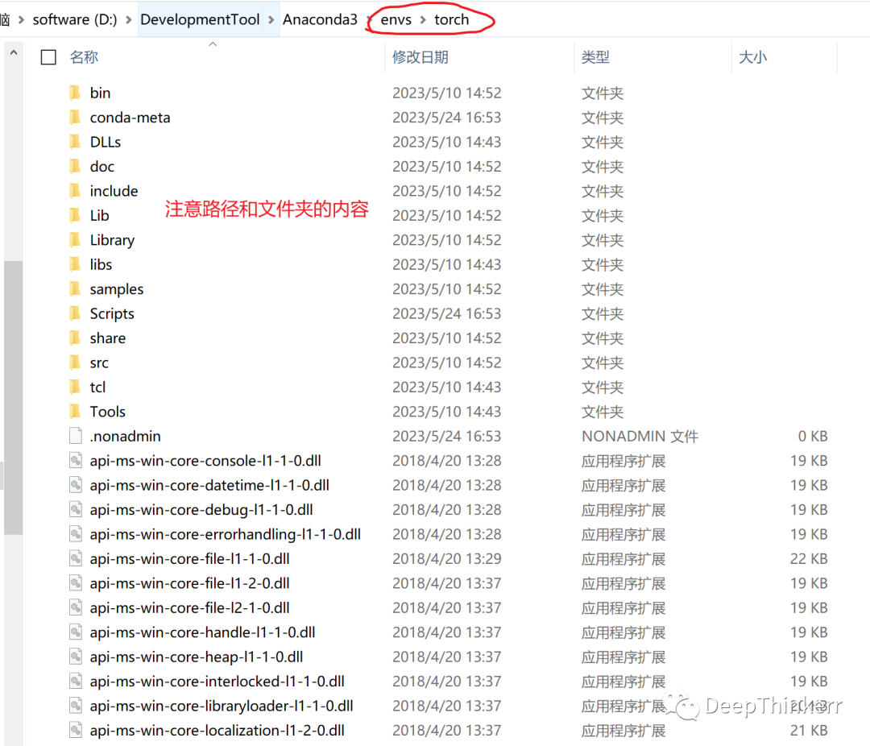Select the api-ms-win-core-errorhandling dll icon
The height and width of the screenshot is (746, 870).
76,533
